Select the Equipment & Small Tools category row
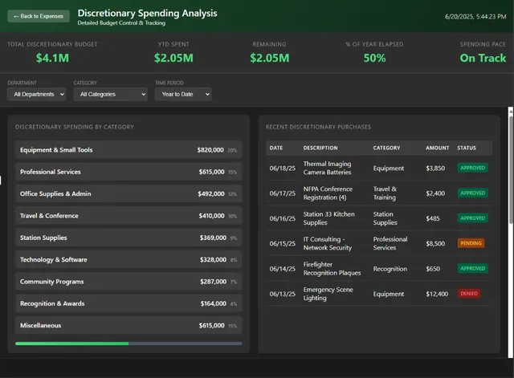The width and height of the screenshot is (514, 378). 128,150
